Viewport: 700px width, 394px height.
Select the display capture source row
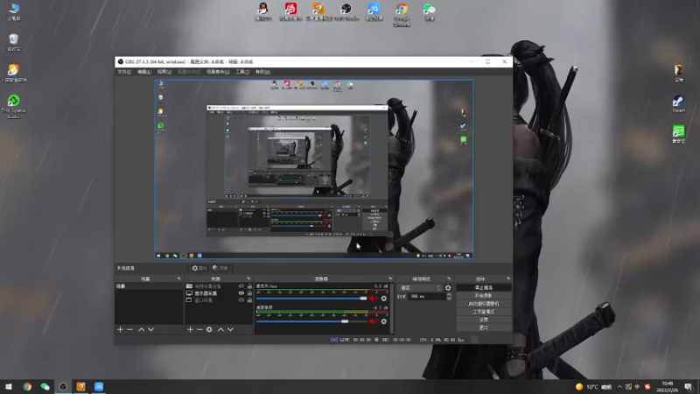pyautogui.click(x=219, y=293)
